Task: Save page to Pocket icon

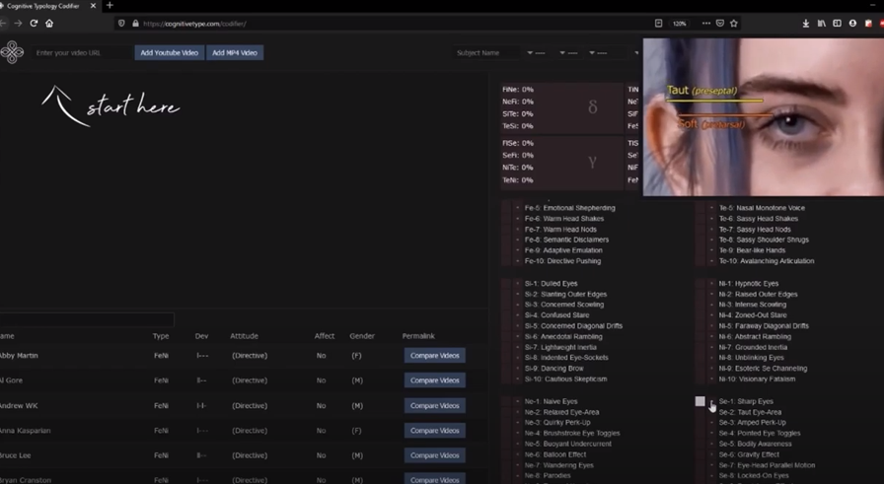Action: 720,23
